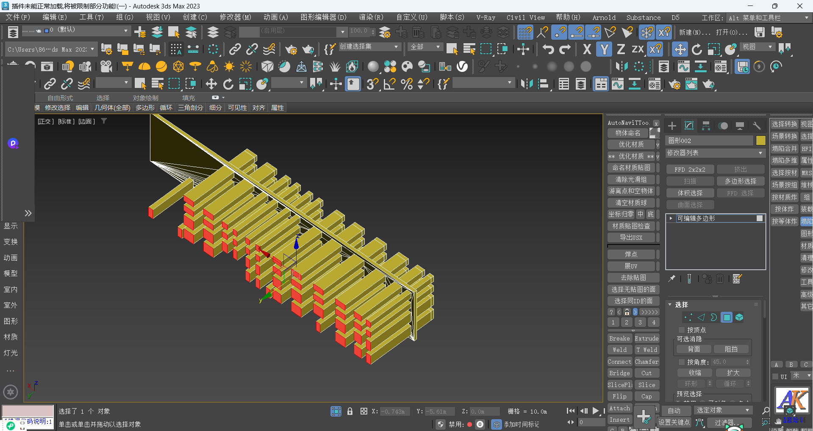
Task: Click the Redo arrow icon
Action: click(565, 49)
